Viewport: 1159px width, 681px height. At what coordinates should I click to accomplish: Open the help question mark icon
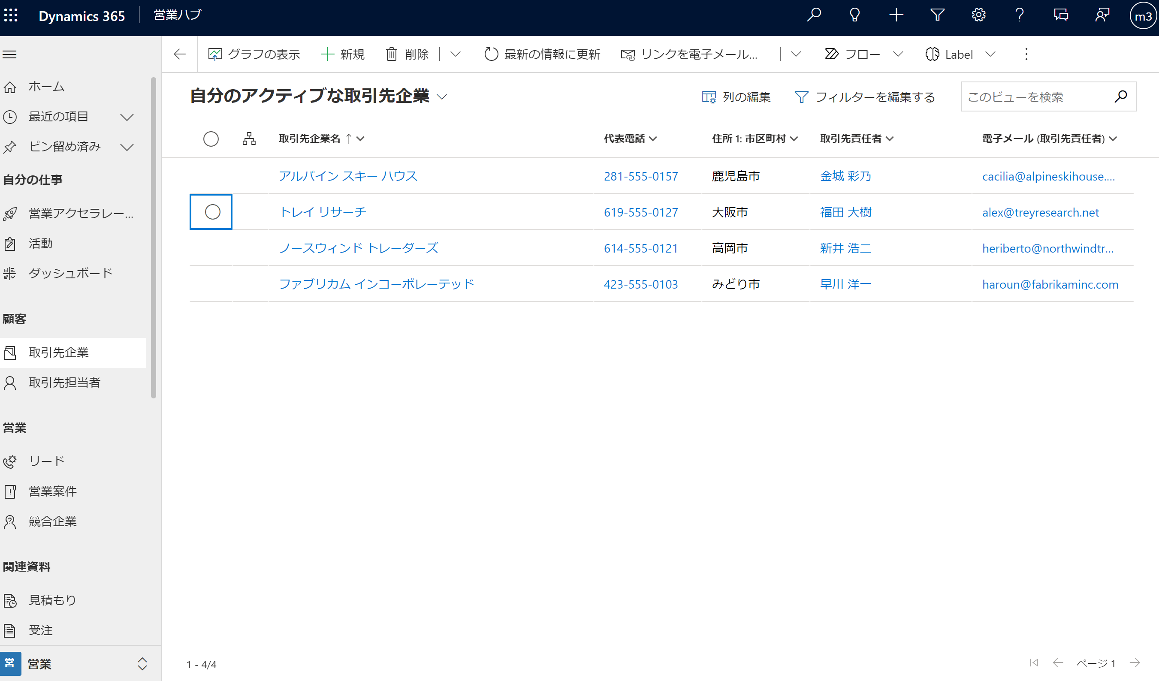point(1020,15)
